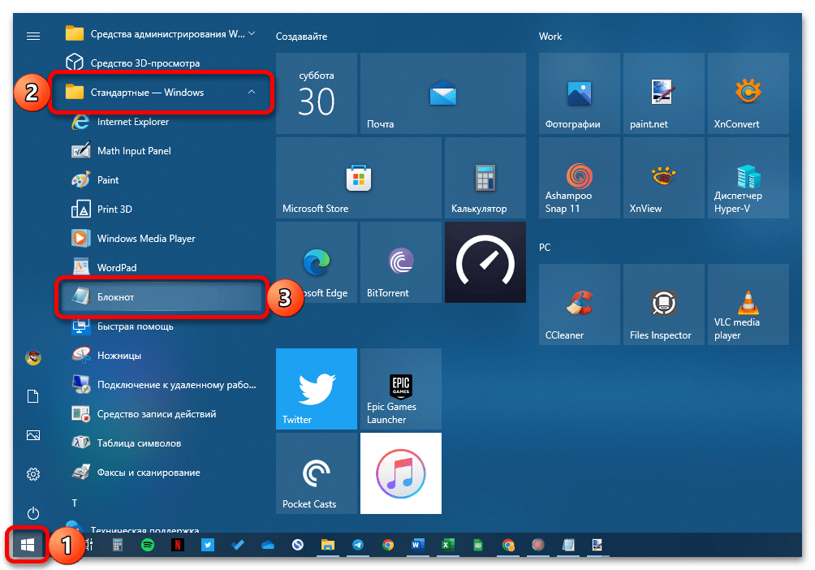Click the Windows Start button
Screen dimensions: 815x570
27,546
